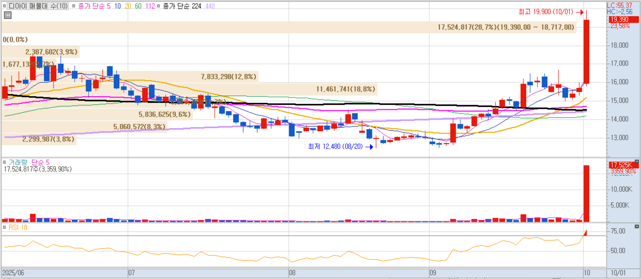
Task: Toggle the square marker before 디아이 매물대 수(10)
Action: (x=4, y=6)
